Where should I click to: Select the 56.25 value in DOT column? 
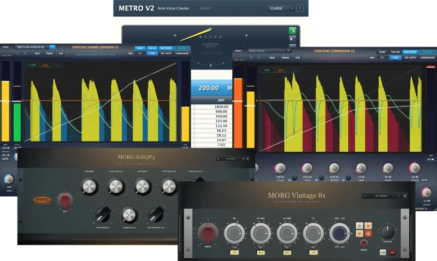(221, 130)
